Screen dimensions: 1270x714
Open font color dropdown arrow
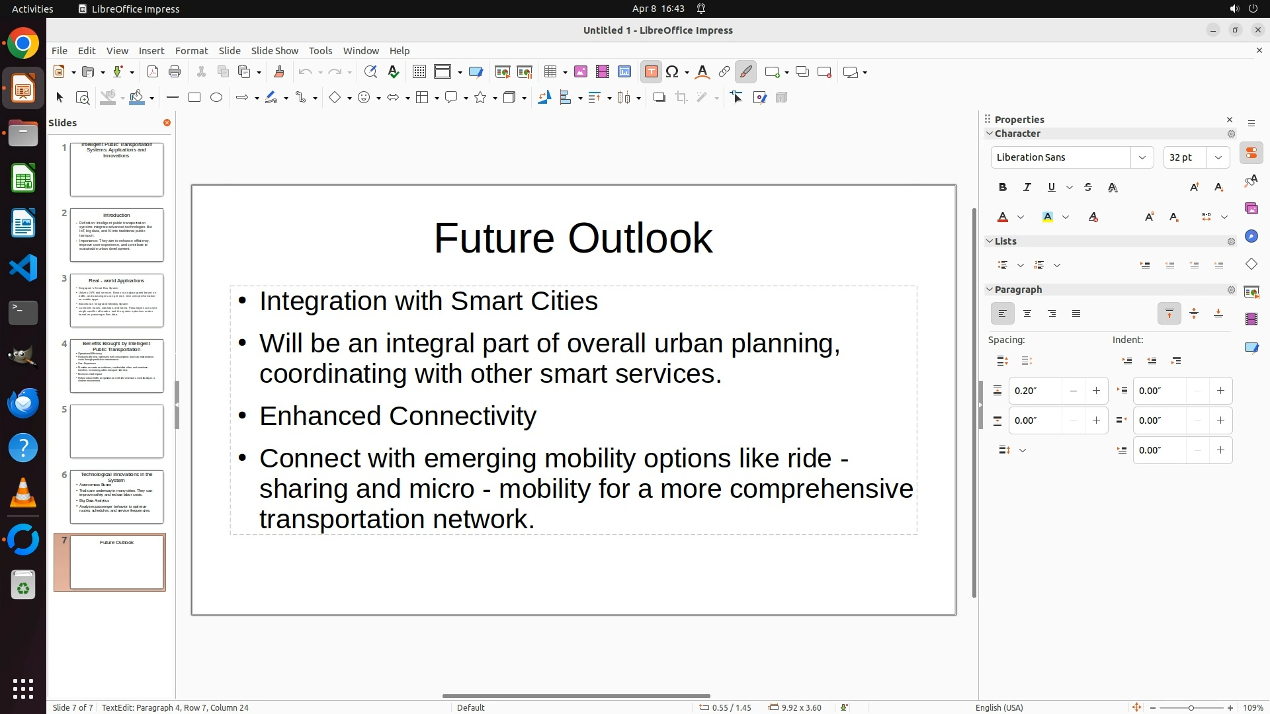(x=1021, y=217)
